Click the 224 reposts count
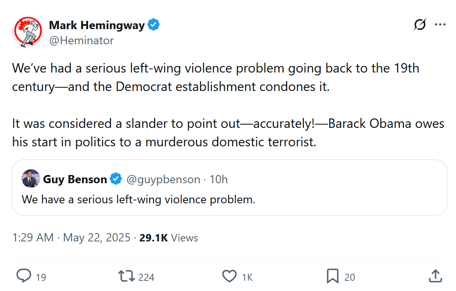Screen dimensions: 456x291 coord(146,277)
